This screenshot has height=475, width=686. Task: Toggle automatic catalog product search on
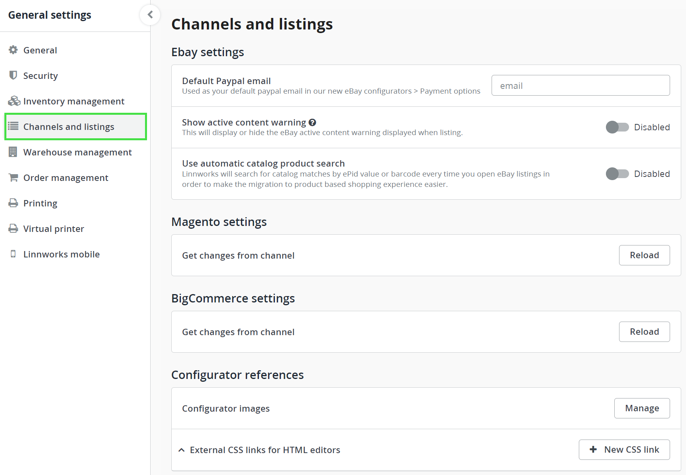tap(617, 174)
